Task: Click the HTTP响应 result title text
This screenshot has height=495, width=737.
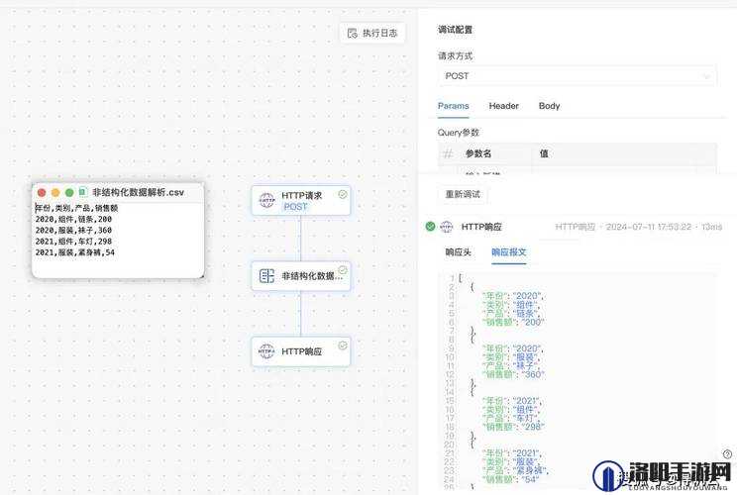Action: 481,227
